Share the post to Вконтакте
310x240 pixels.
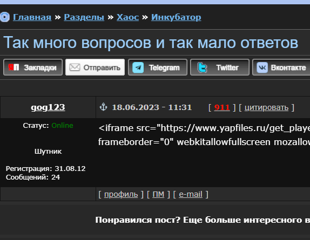[281, 67]
